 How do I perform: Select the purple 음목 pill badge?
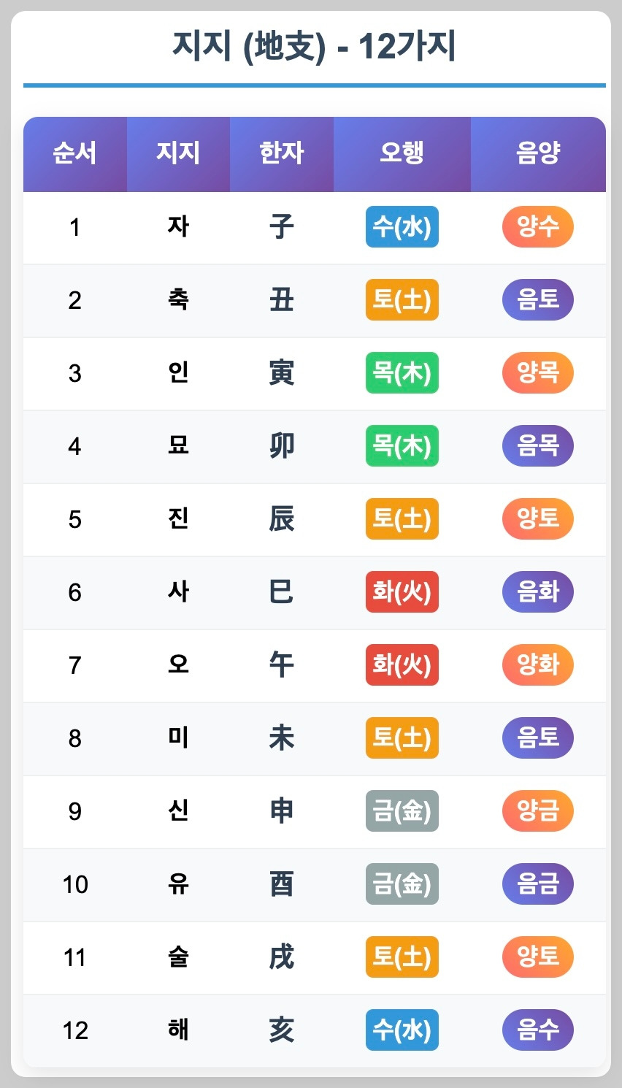[x=538, y=446]
